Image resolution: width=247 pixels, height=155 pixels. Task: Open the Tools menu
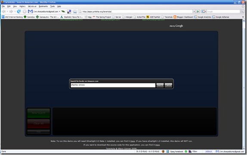[52, 6]
